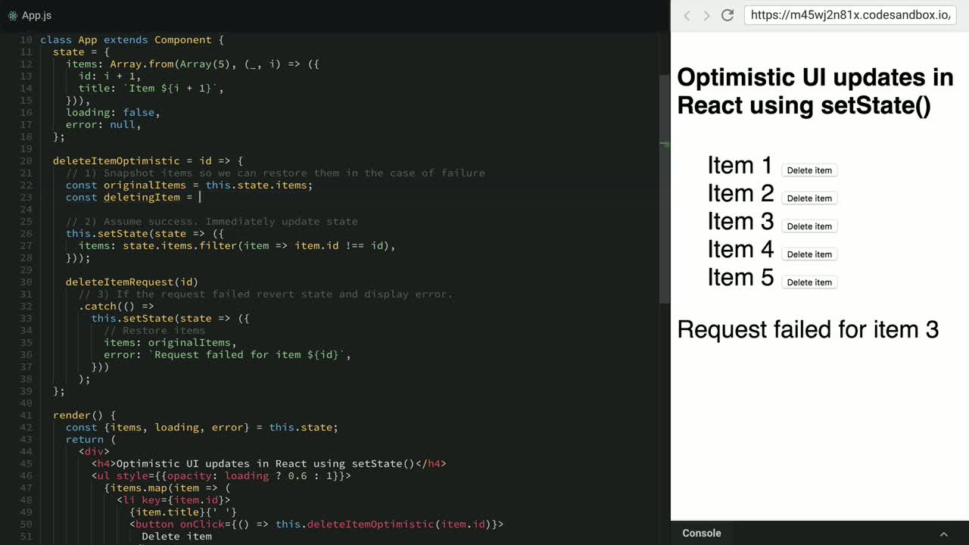Delete Item 1 using its button
The height and width of the screenshot is (545, 969).
pos(809,170)
